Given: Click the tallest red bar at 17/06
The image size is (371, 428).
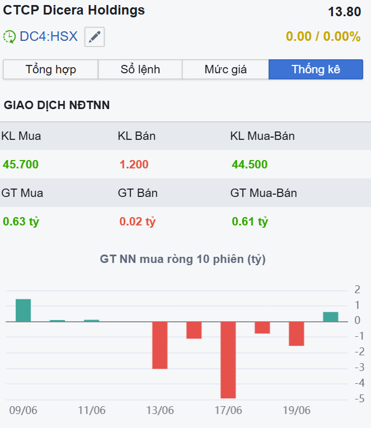Looking at the screenshot, I should [x=228, y=359].
